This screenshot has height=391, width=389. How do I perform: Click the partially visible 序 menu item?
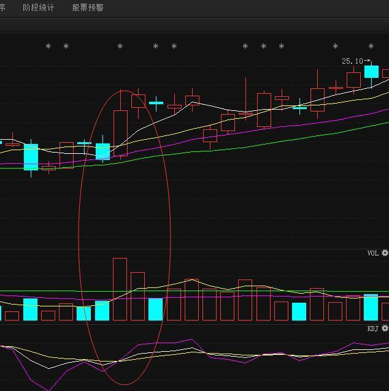pyautogui.click(x=2, y=8)
